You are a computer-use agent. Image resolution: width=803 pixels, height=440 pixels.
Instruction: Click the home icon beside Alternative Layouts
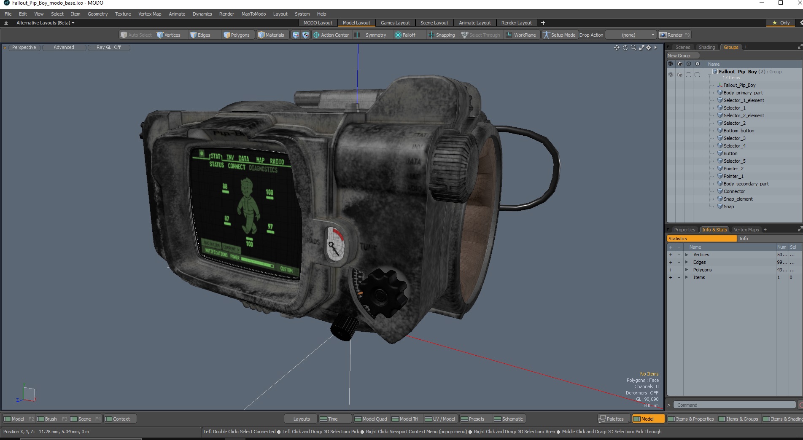click(x=6, y=23)
